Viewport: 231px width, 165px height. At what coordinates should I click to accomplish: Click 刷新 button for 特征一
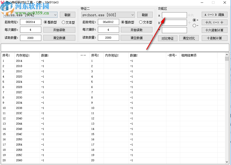pyautogui.click(x=68, y=14)
